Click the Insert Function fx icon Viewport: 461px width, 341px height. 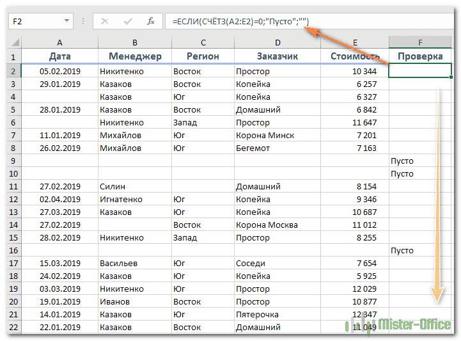click(x=151, y=21)
